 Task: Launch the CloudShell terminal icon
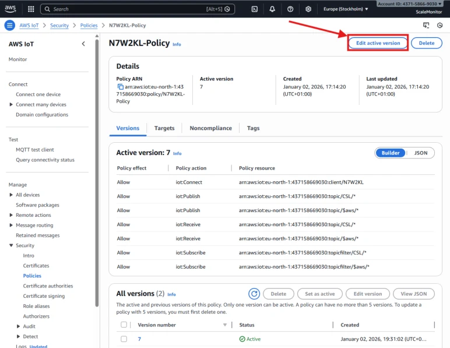[255, 9]
